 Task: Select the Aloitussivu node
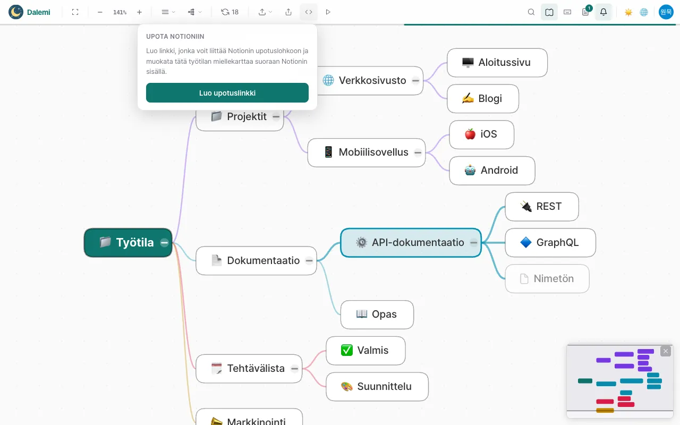tap(497, 63)
